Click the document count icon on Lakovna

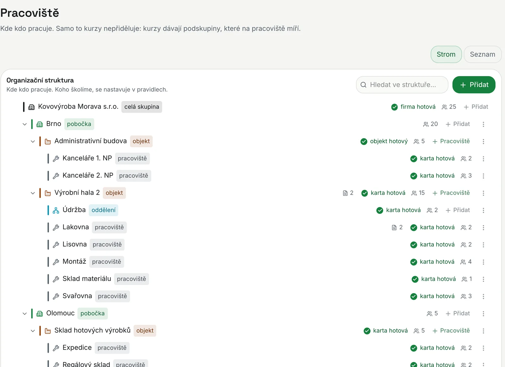(394, 227)
